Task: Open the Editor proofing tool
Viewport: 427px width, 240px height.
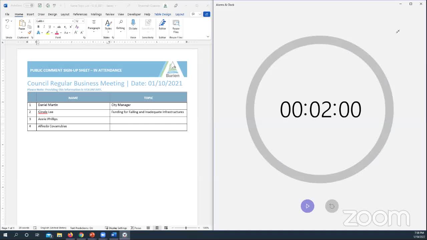Action: coord(162,23)
